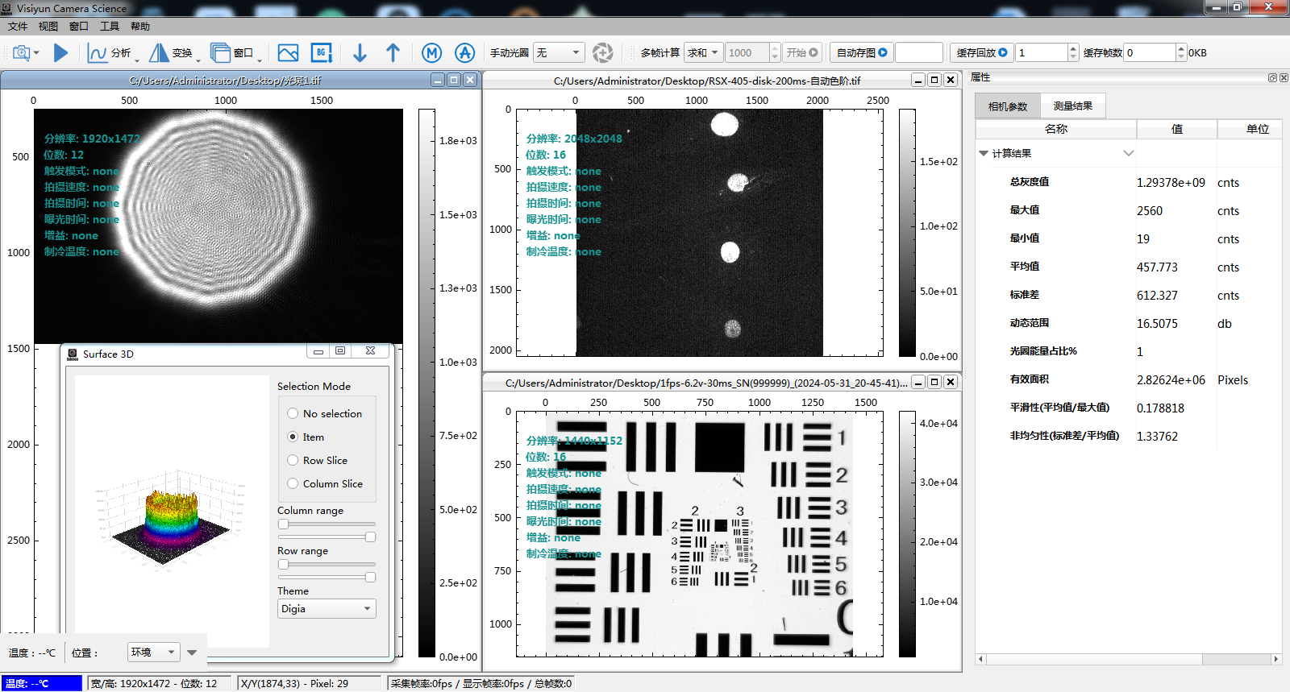Start live acquisition with play button

coord(60,53)
